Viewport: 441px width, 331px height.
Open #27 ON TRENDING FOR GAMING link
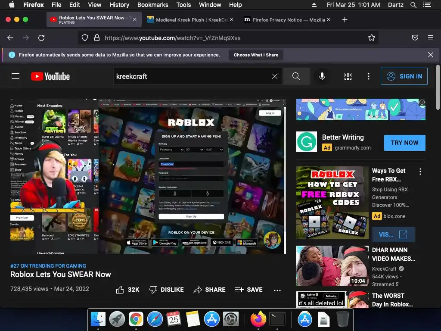click(48, 265)
